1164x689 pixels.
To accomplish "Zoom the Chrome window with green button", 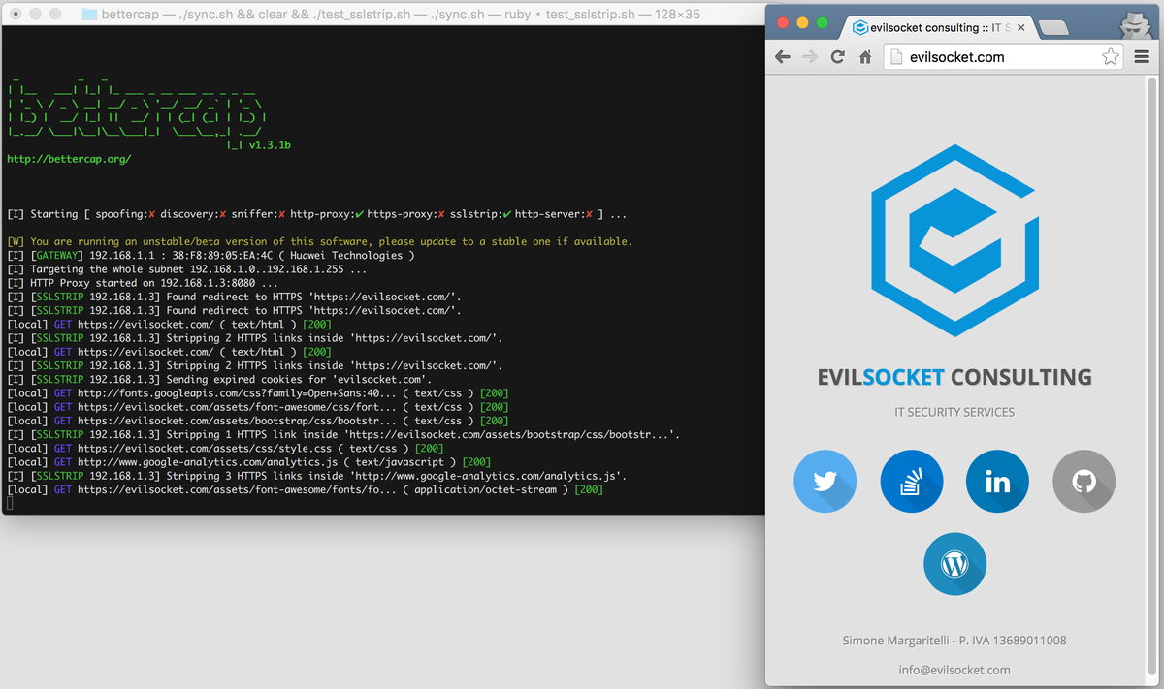I will coord(823,22).
